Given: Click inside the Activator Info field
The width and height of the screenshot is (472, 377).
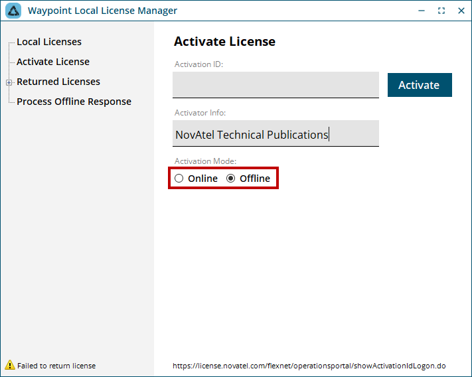Looking at the screenshot, I should pyautogui.click(x=275, y=133).
